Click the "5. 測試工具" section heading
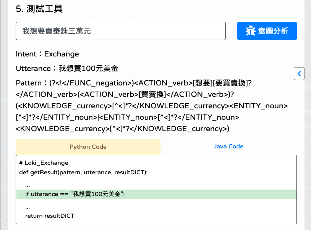The width and height of the screenshot is (311, 230). [x=38, y=9]
